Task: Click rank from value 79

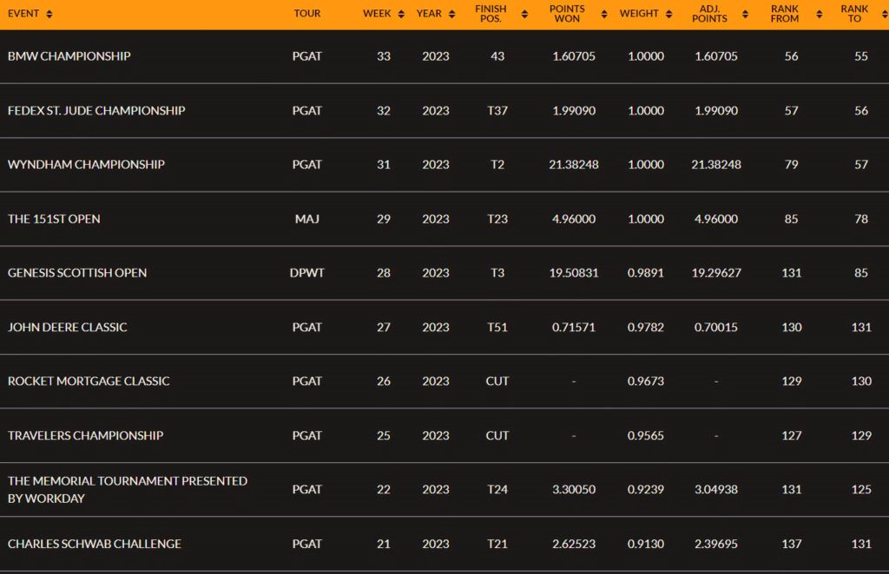Action: [x=792, y=165]
